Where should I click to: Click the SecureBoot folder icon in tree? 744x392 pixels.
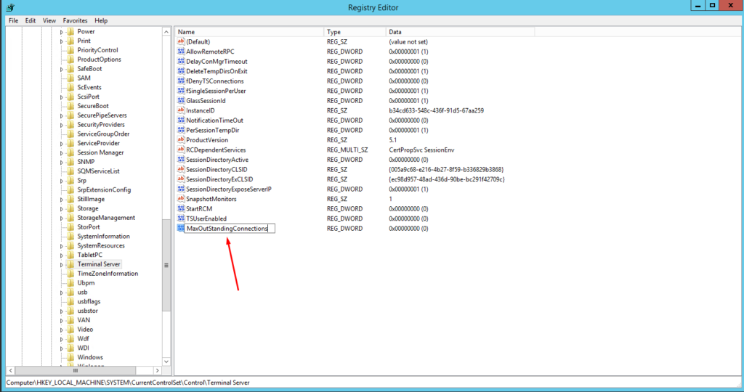[70, 106]
